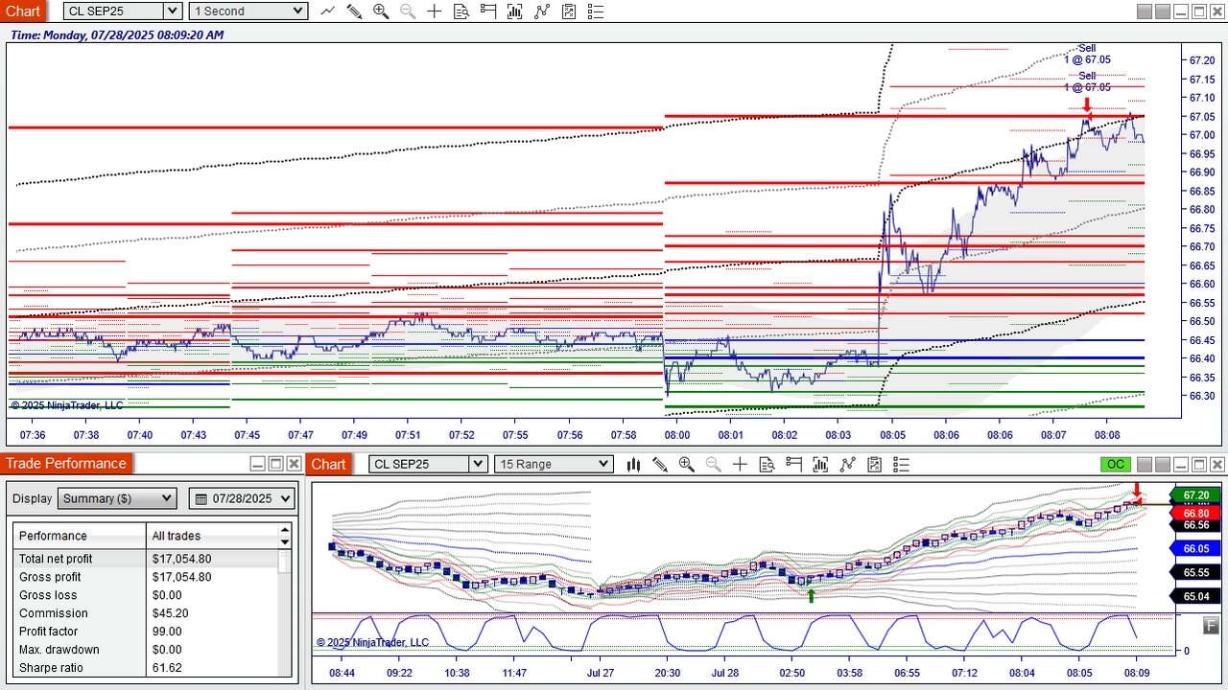Open the Display Summary ($) dropdown

[x=118, y=498]
